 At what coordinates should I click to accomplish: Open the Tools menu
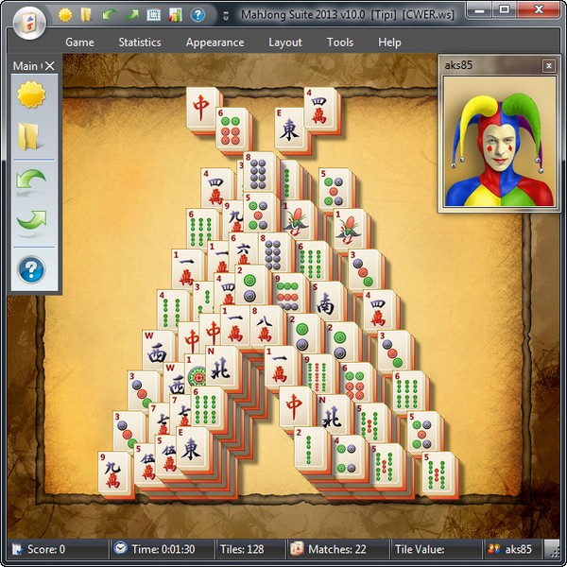tap(340, 43)
